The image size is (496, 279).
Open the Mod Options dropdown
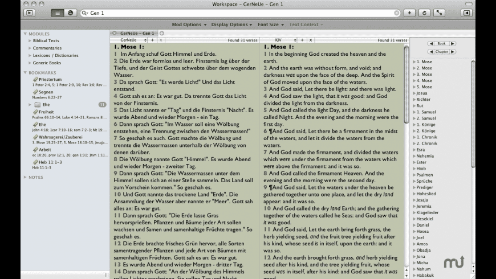coord(189,24)
